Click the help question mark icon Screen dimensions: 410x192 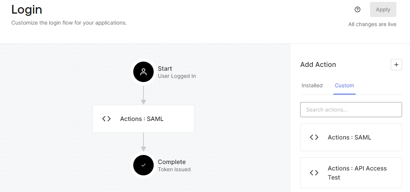358,9
